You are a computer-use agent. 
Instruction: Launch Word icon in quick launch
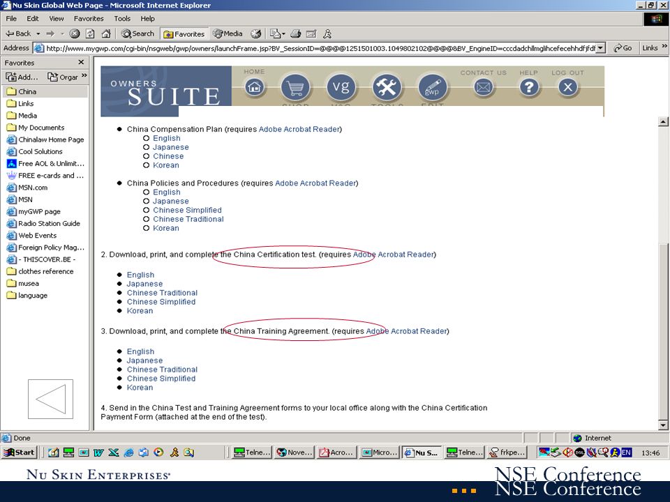pos(98,452)
